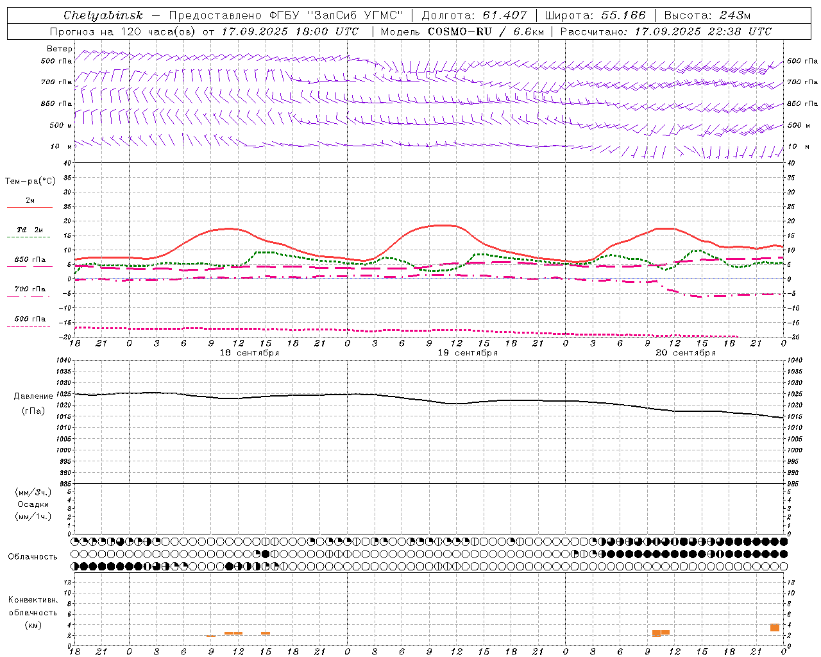
Task: Click the "Долгота: 61.407" header field
Action: tap(474, 15)
